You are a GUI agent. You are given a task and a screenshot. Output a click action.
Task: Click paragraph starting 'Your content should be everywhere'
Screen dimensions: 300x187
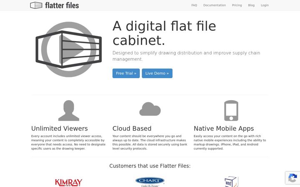tap(150, 143)
